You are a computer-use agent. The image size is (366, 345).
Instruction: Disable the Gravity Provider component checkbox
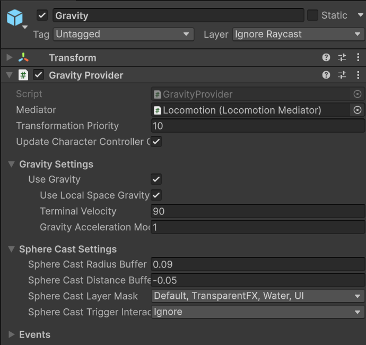click(x=38, y=75)
